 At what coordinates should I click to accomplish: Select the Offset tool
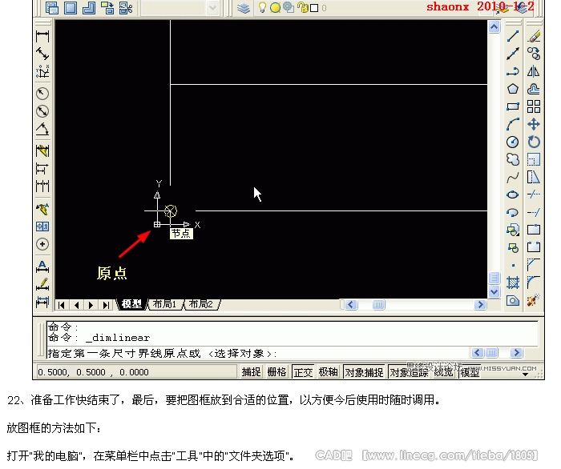click(x=534, y=89)
